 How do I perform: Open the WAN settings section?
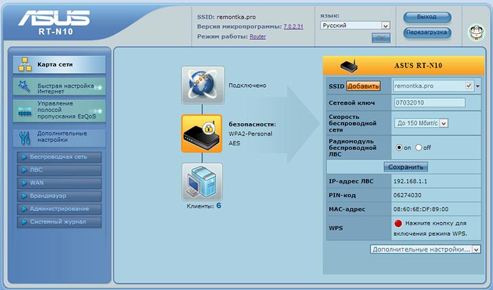point(60,183)
